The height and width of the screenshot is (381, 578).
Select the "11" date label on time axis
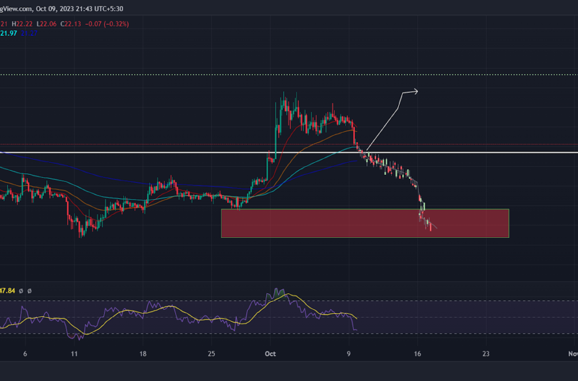pyautogui.click(x=75, y=354)
